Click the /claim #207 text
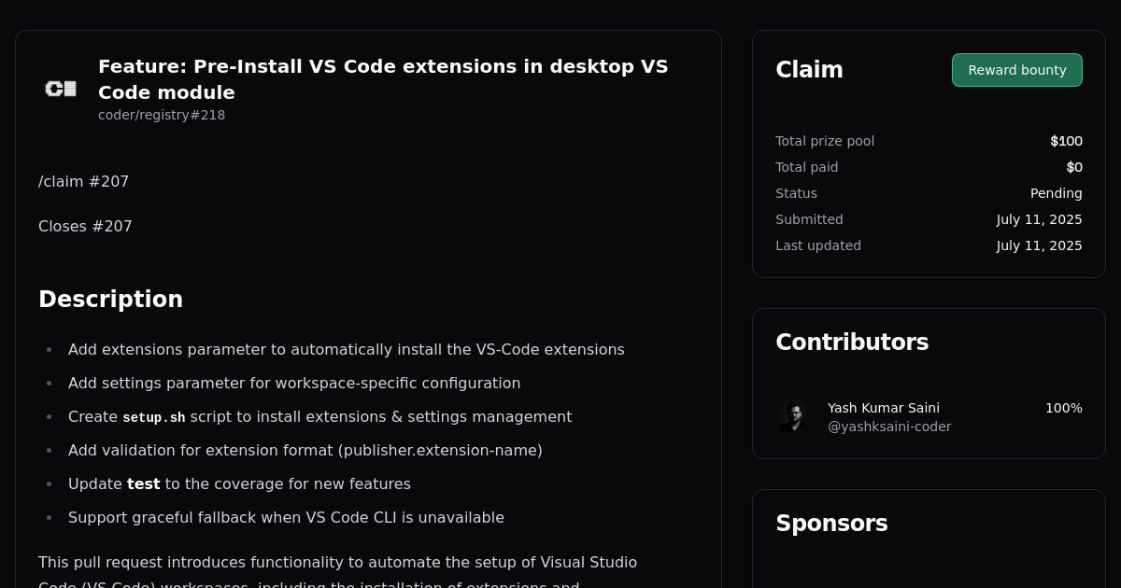The height and width of the screenshot is (588, 1121). point(84,182)
